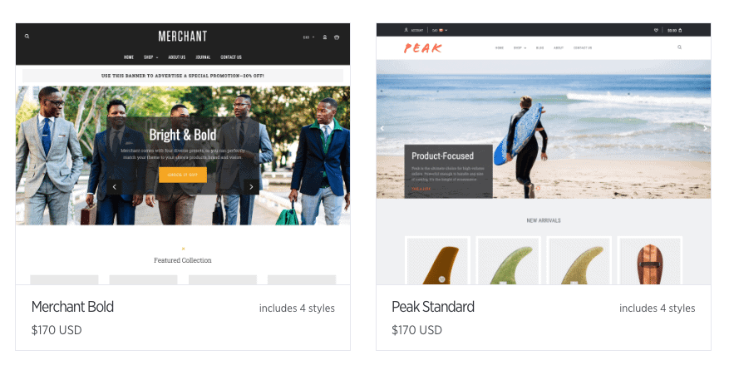Go to previous slide in Merchant slideshow
729x370 pixels.
click(x=115, y=187)
